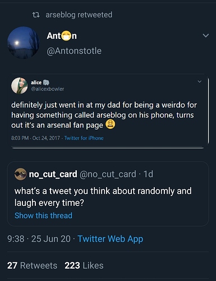Click the arseblog retweeted label
Screen dimensions: 216x281
pyautogui.click(x=79, y=15)
